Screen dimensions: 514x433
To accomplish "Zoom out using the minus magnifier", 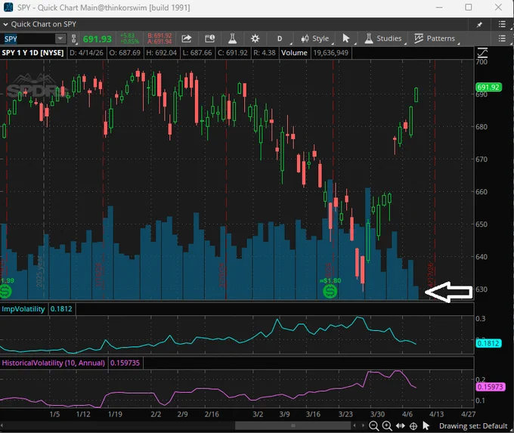I will click(x=373, y=425).
